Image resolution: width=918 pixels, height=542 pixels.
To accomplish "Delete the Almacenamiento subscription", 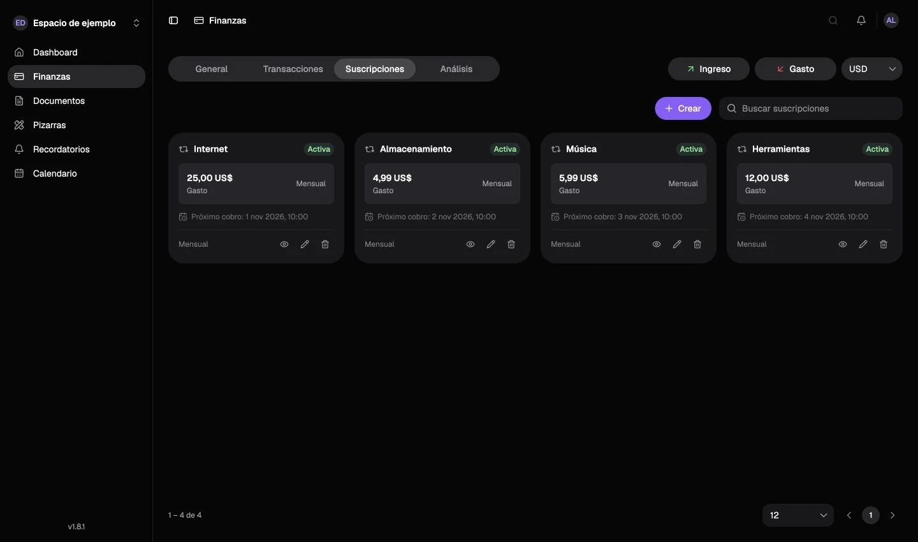I will tap(511, 244).
